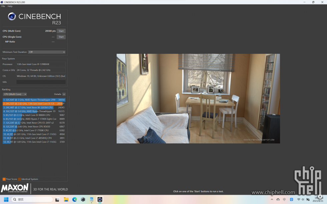
Task: Open the Minimum Test Duration dropdown
Action: pos(47,52)
